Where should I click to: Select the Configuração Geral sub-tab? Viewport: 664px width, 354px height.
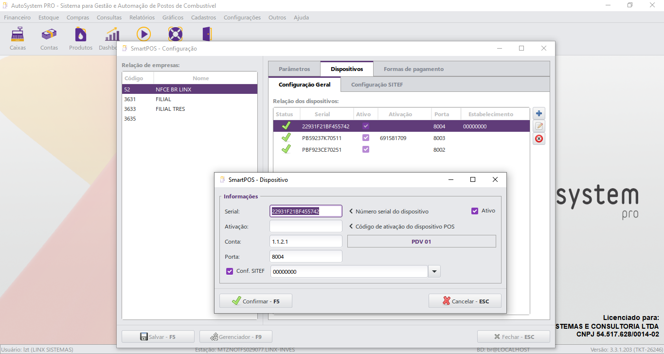pyautogui.click(x=305, y=85)
